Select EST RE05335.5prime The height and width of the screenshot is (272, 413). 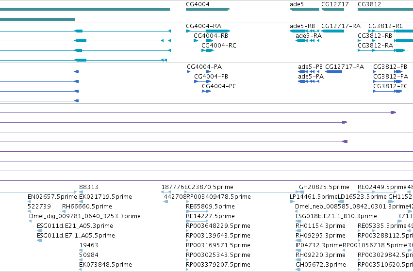tap(366, 231)
